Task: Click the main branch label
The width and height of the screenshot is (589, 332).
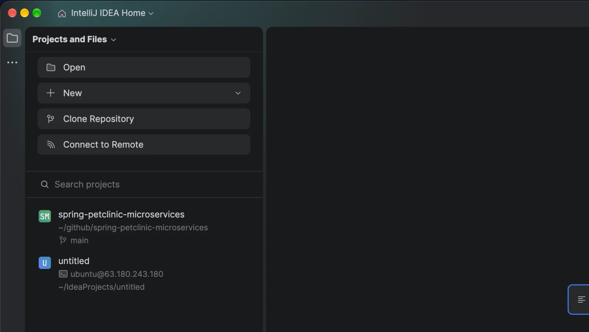Action: [79, 240]
